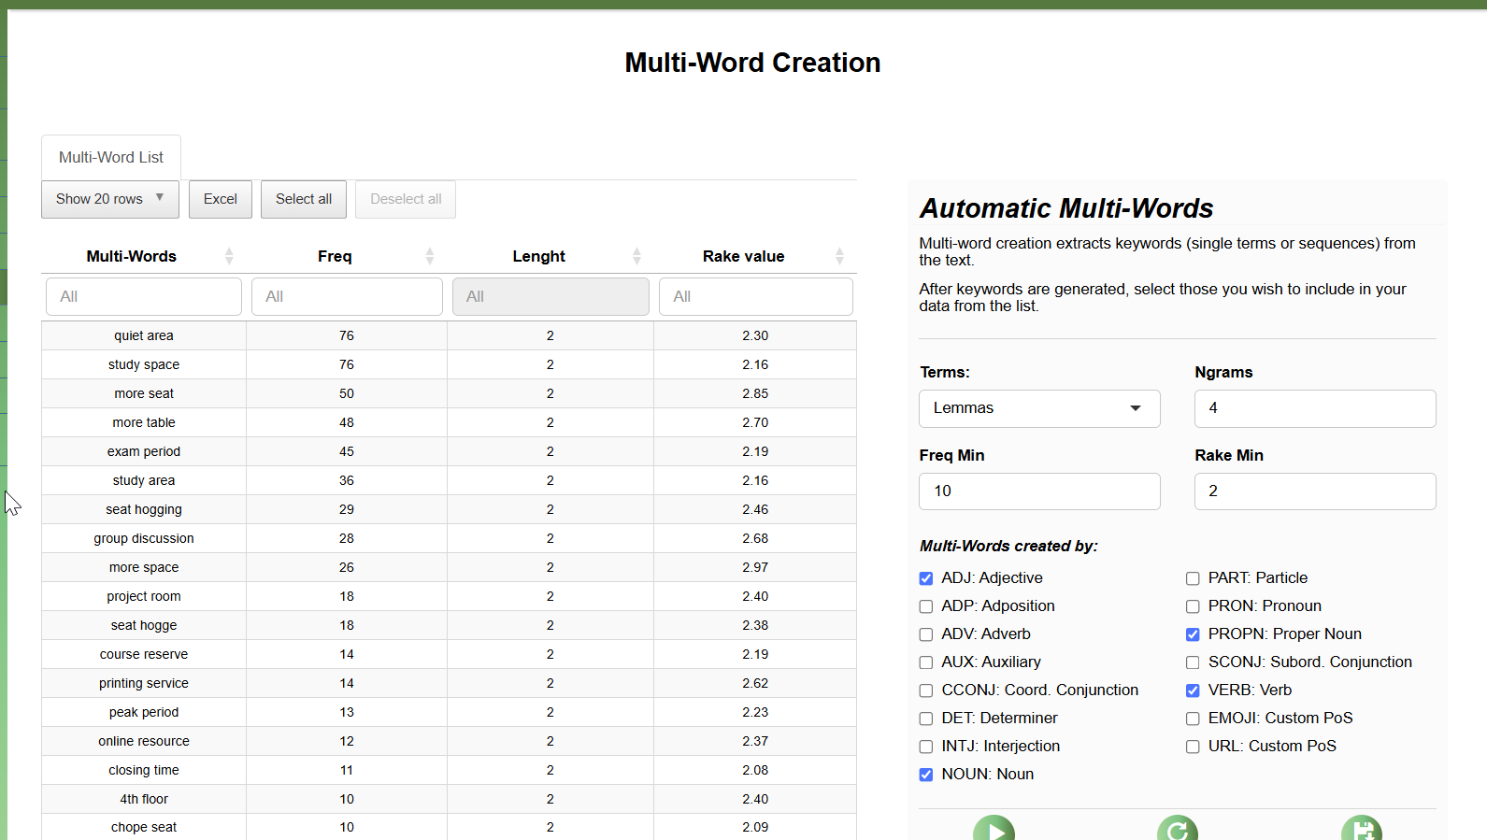
Task: Click the Select all button
Action: click(304, 199)
